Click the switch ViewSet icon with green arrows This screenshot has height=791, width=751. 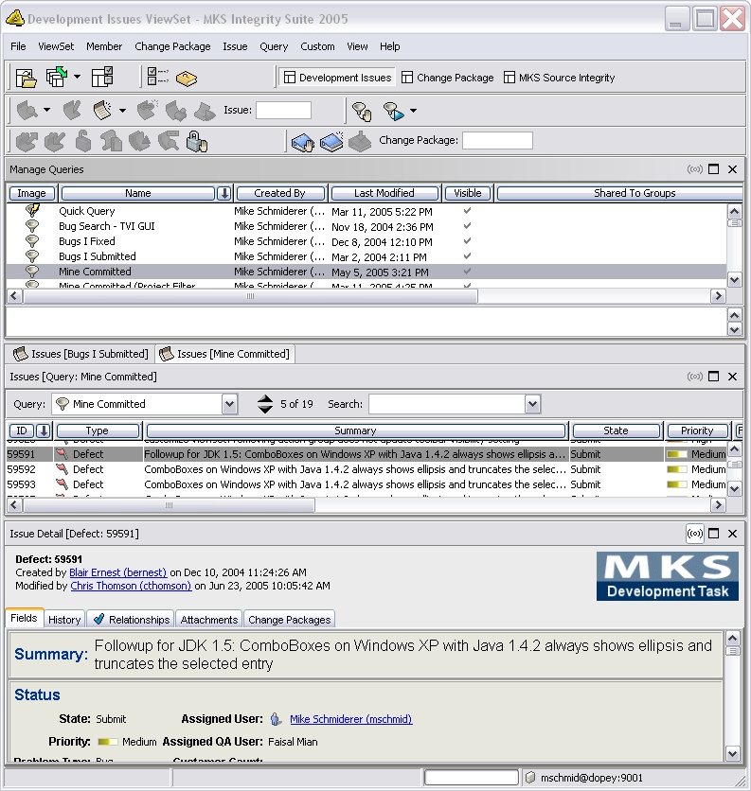[x=57, y=78]
